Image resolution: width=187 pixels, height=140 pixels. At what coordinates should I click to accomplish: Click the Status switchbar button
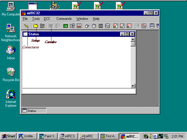pos(34,111)
